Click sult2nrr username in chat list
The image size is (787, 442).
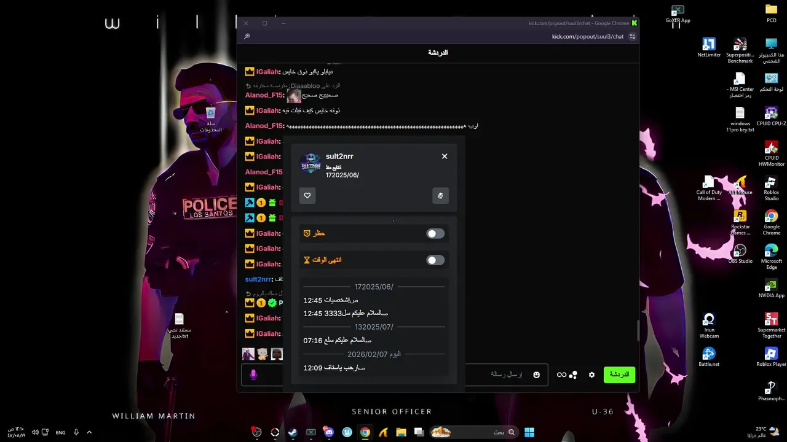[258, 279]
